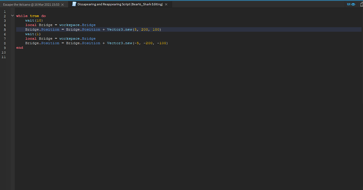Close the Dissapearing and Reappearing Script tab
The width and height of the screenshot is (363, 190).
166,4
